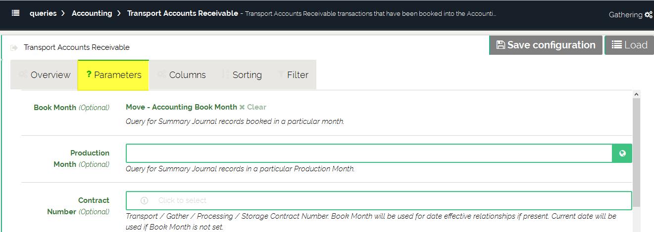The height and width of the screenshot is (232, 654).
Task: Click the list icon on Load button
Action: 616,45
